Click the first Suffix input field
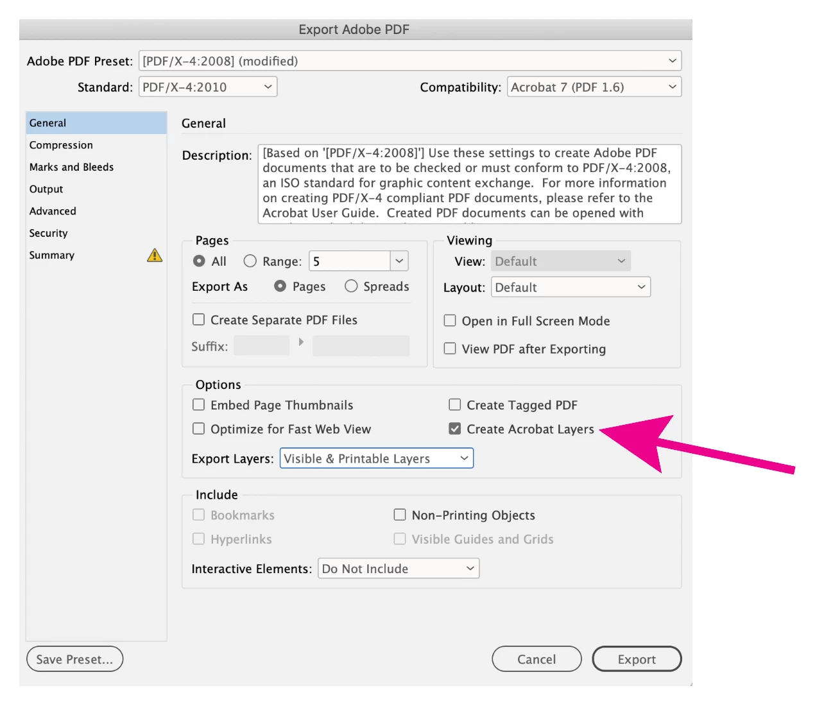This screenshot has height=706, width=824. 261,346
